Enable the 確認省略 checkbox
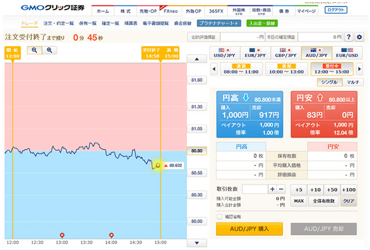This screenshot has width=370, height=250. [219, 216]
